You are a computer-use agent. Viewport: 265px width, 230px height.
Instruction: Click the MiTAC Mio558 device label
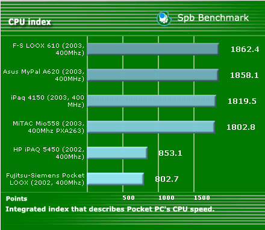click(x=48, y=127)
